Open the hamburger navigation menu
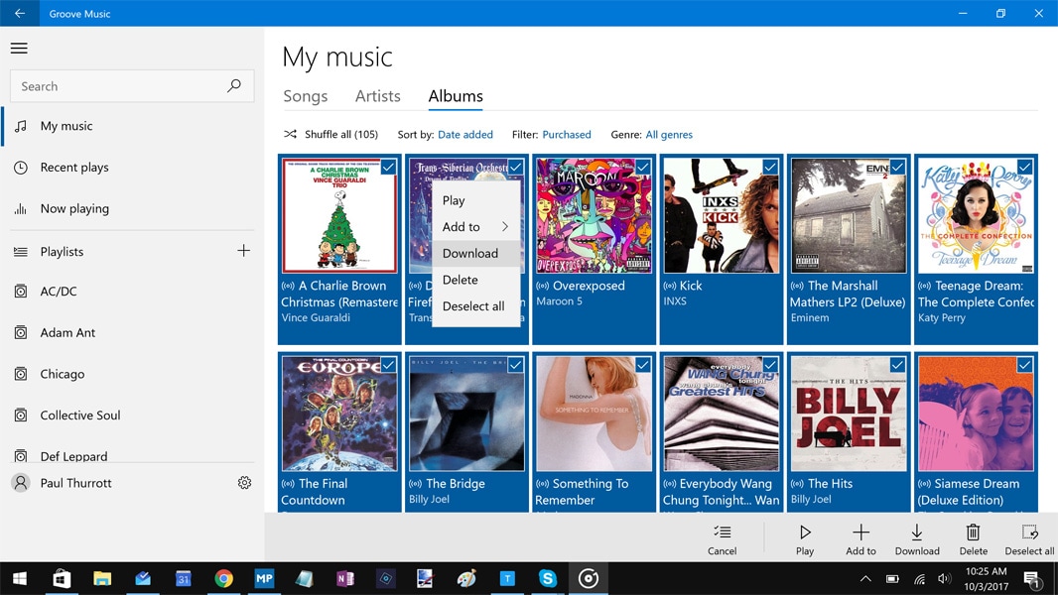 pos(19,48)
